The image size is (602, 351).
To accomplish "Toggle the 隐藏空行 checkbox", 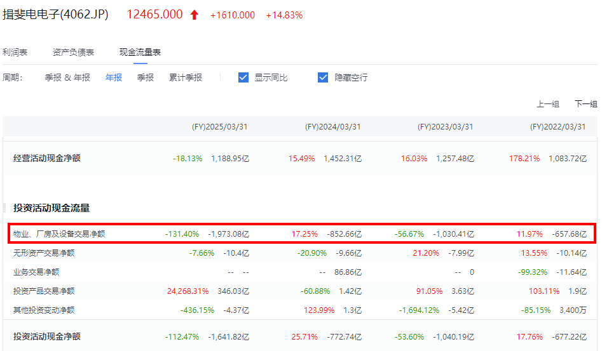I will (x=323, y=77).
